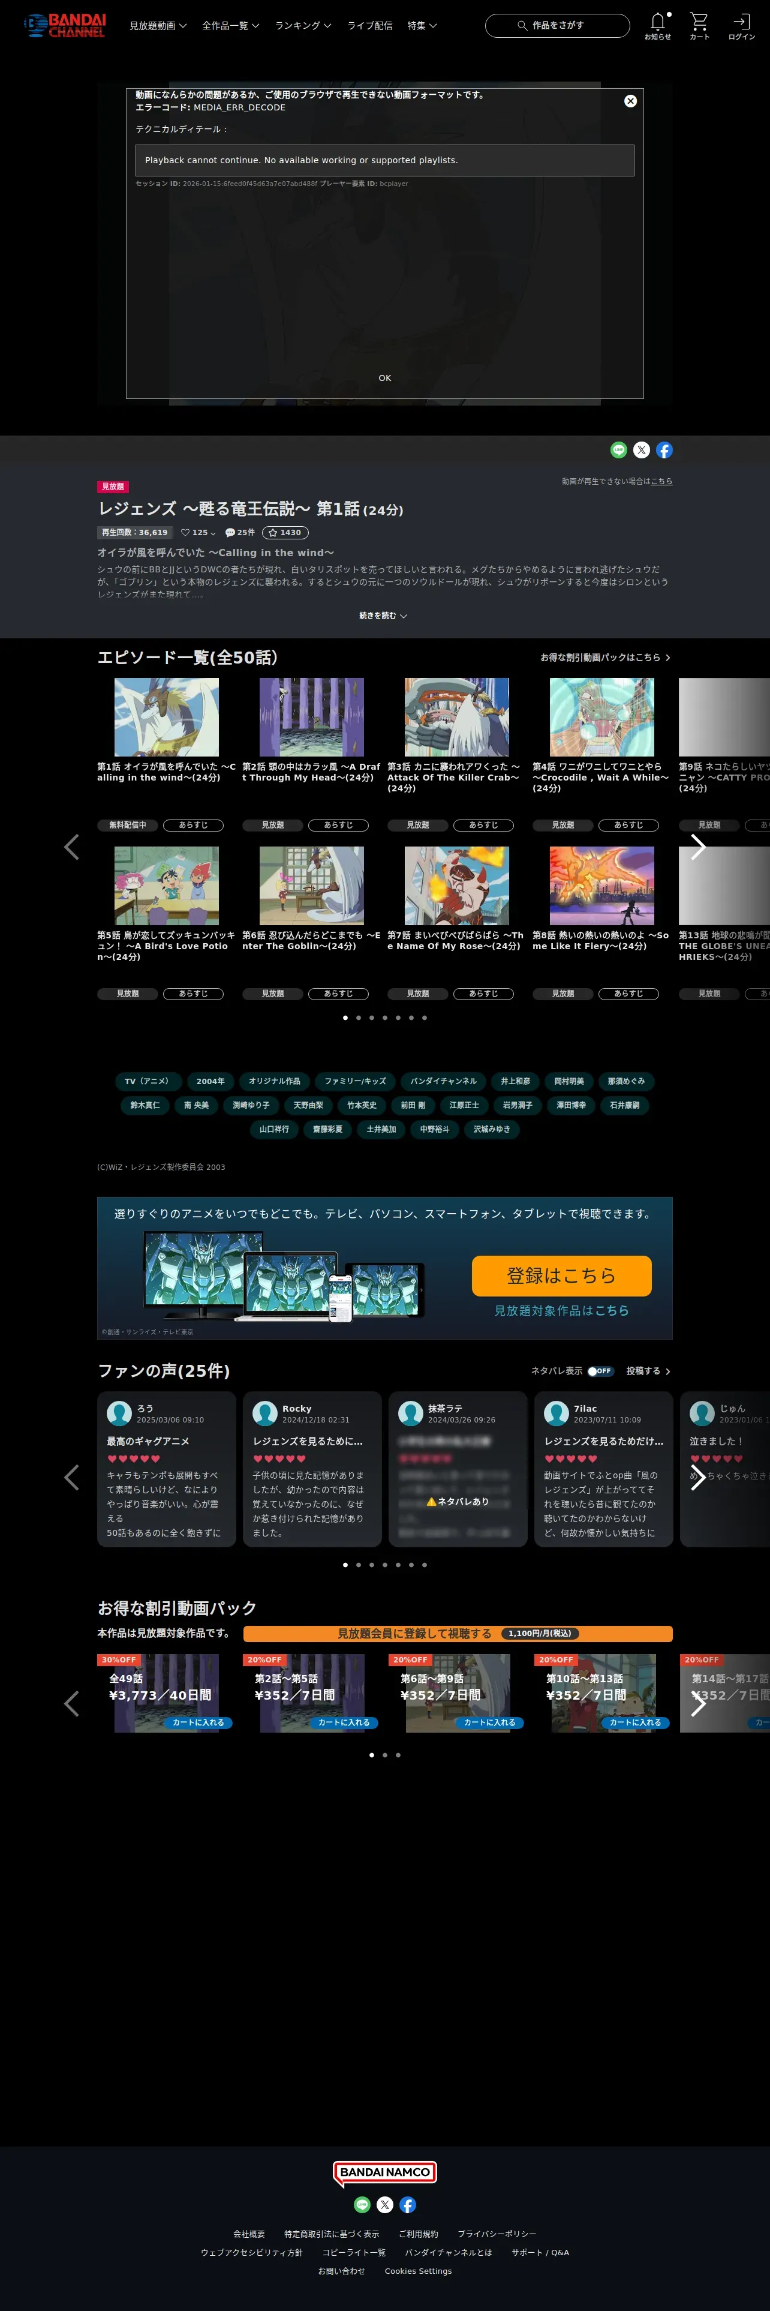770x2311 pixels.
Task: Select the second episode carousel page dot
Action: tap(359, 1018)
